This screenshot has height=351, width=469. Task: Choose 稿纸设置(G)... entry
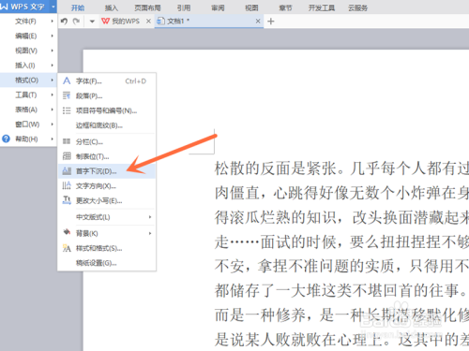[107, 263]
